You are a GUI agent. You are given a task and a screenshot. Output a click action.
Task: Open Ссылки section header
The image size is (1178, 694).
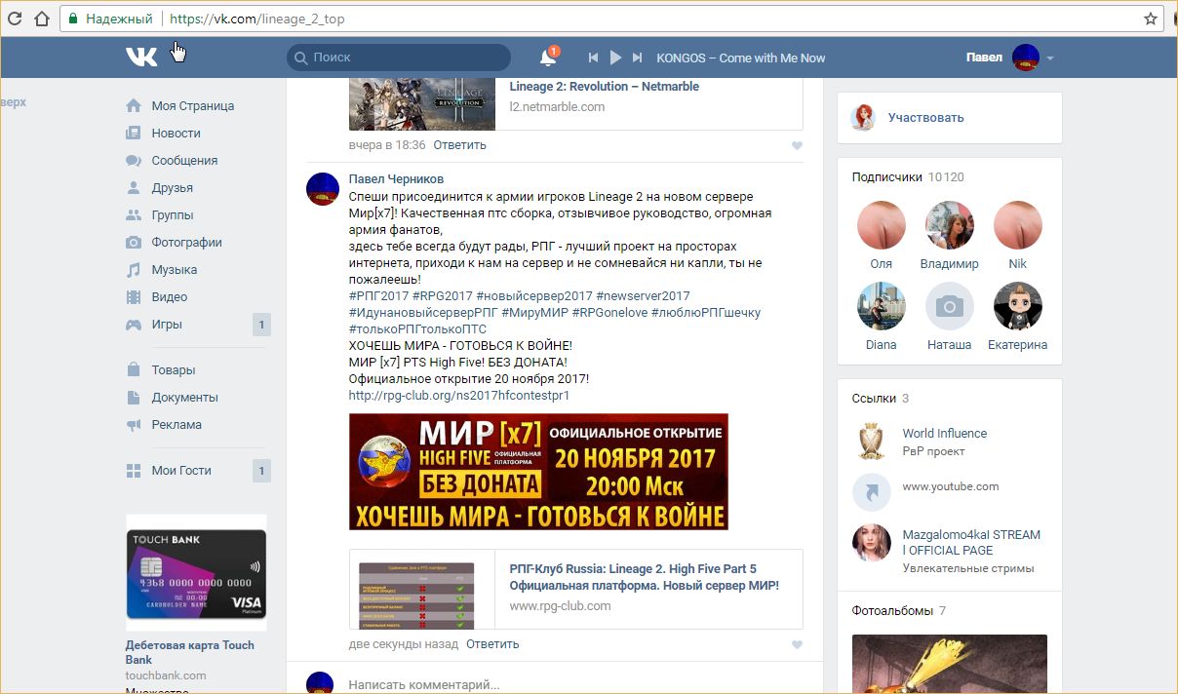point(880,398)
